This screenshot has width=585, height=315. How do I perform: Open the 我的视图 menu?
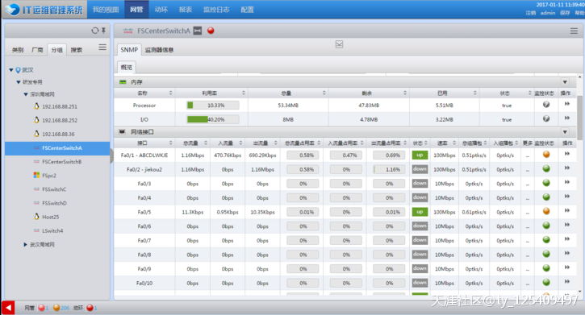(106, 10)
